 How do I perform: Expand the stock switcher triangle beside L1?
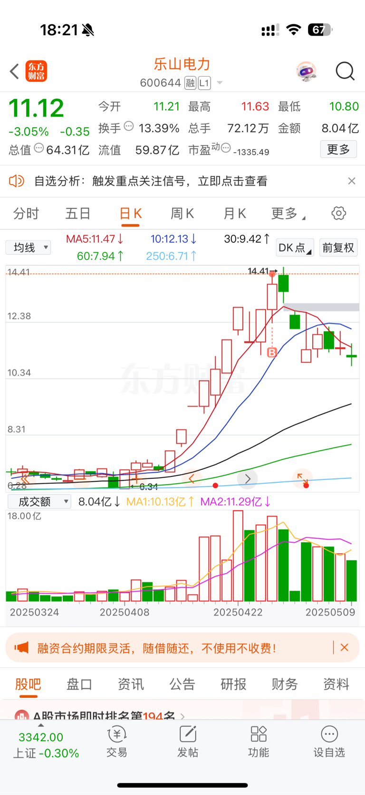coord(220,83)
